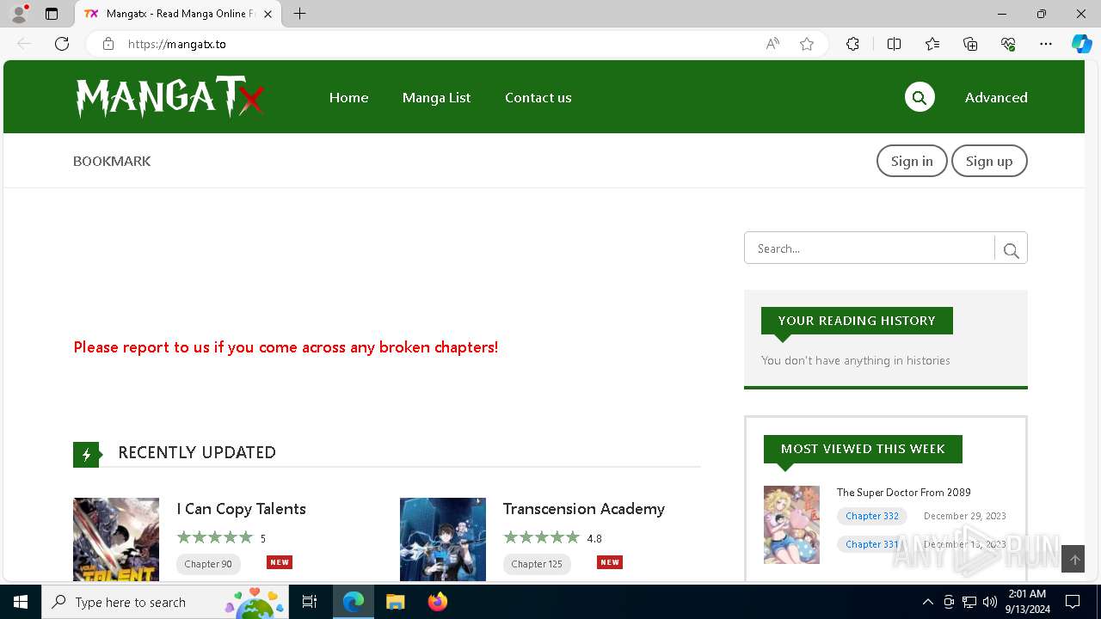The height and width of the screenshot is (619, 1101).
Task: Open the BOOKMARK link
Action: coord(112,161)
